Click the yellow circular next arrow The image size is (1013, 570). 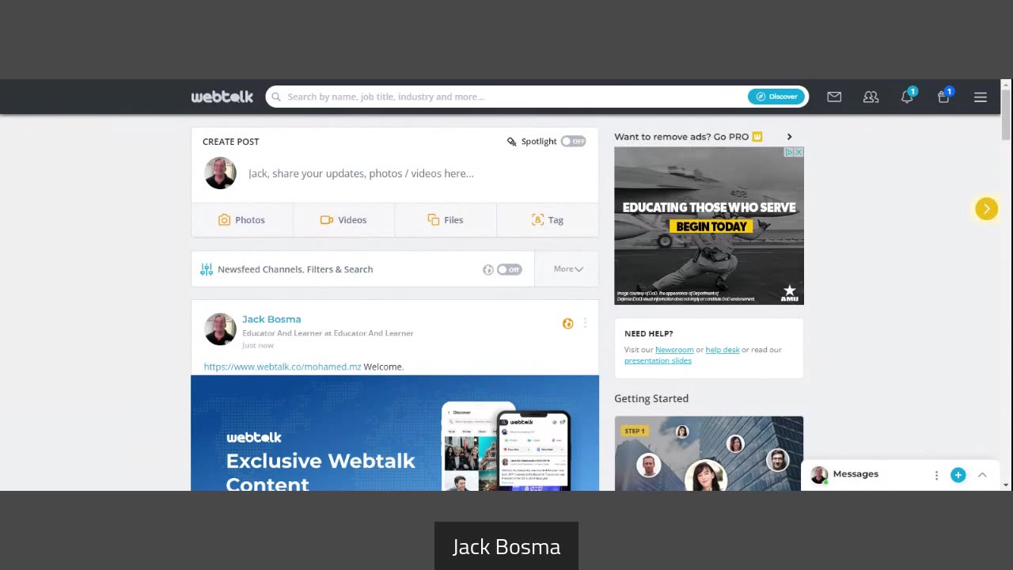(986, 208)
